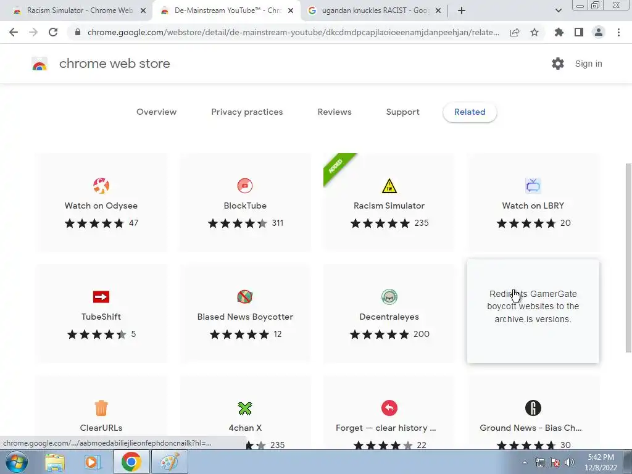Switch to the Overview tab
Screen dimensions: 632x474
click(156, 112)
